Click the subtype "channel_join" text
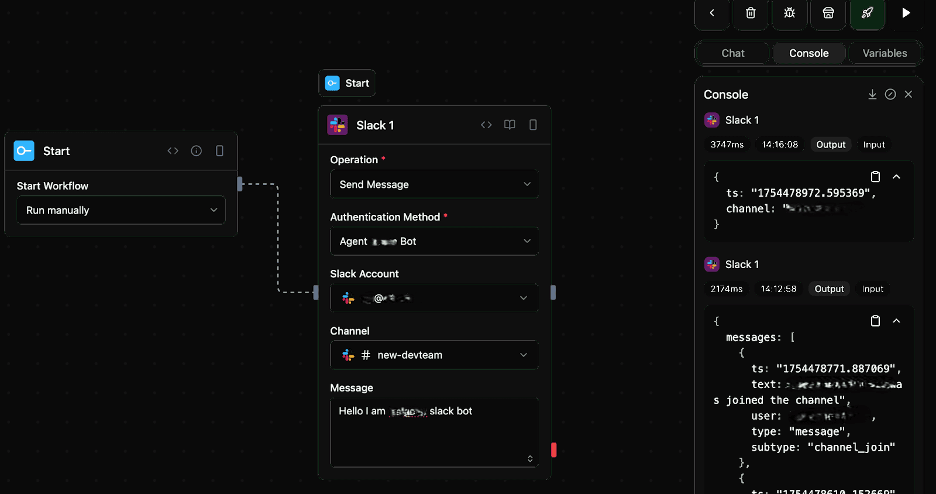The height and width of the screenshot is (494, 936). coord(851,448)
